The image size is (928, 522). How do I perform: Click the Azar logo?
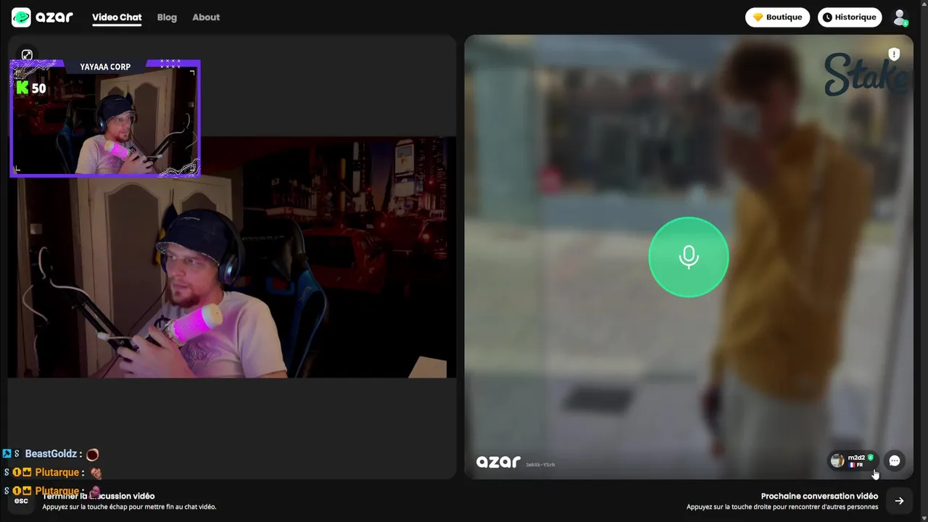(43, 17)
